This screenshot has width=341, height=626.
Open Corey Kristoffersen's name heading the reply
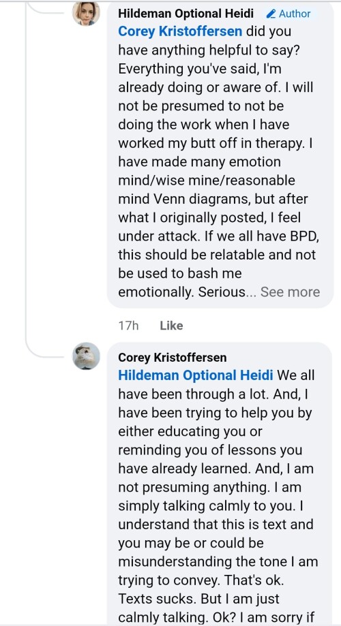(173, 358)
